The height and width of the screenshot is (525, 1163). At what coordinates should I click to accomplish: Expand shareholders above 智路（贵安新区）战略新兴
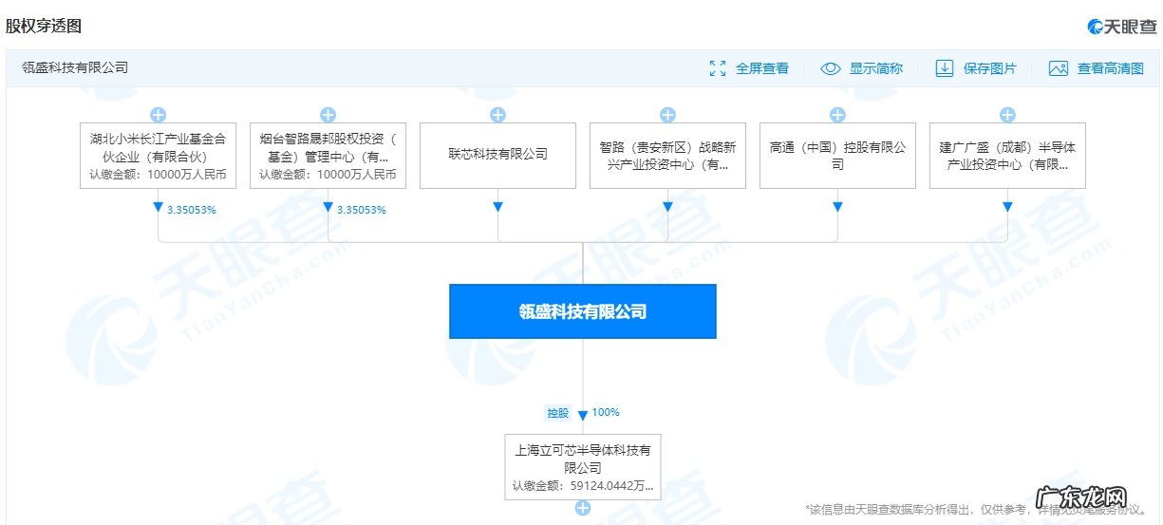pos(667,115)
